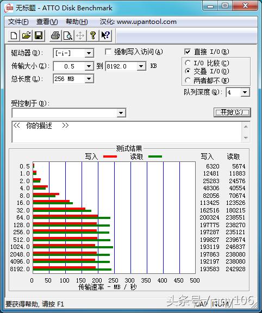Open a saved benchmark via folder icon

coord(26,36)
